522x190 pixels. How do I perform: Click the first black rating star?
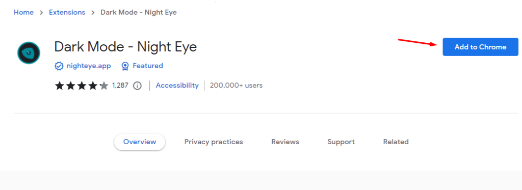pyautogui.click(x=60, y=86)
